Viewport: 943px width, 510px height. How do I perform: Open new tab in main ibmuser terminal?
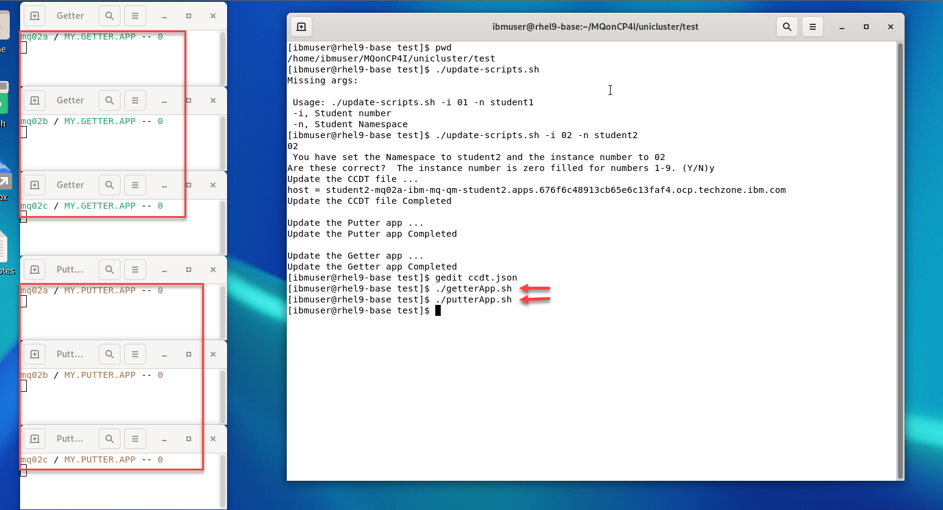(301, 27)
